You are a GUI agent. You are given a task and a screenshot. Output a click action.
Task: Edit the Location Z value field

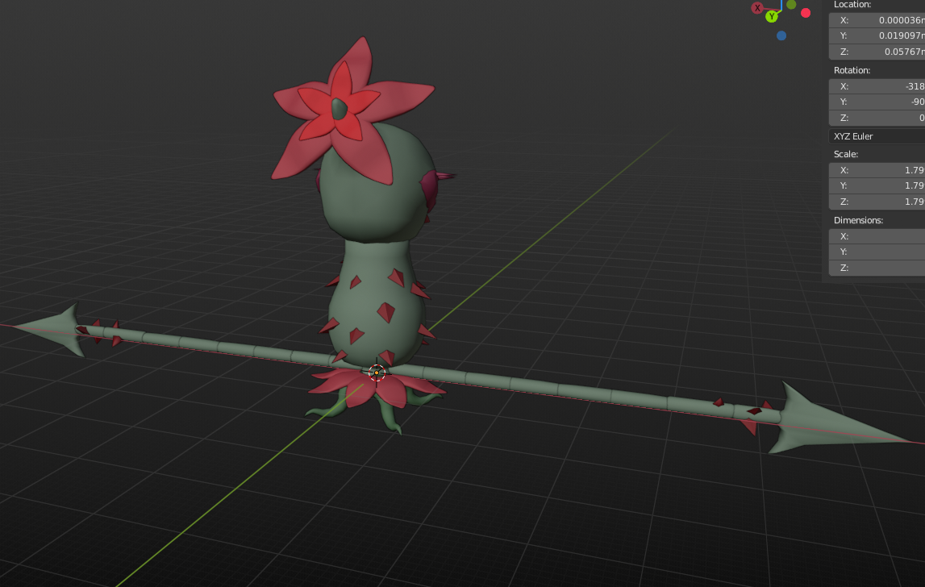click(877, 52)
